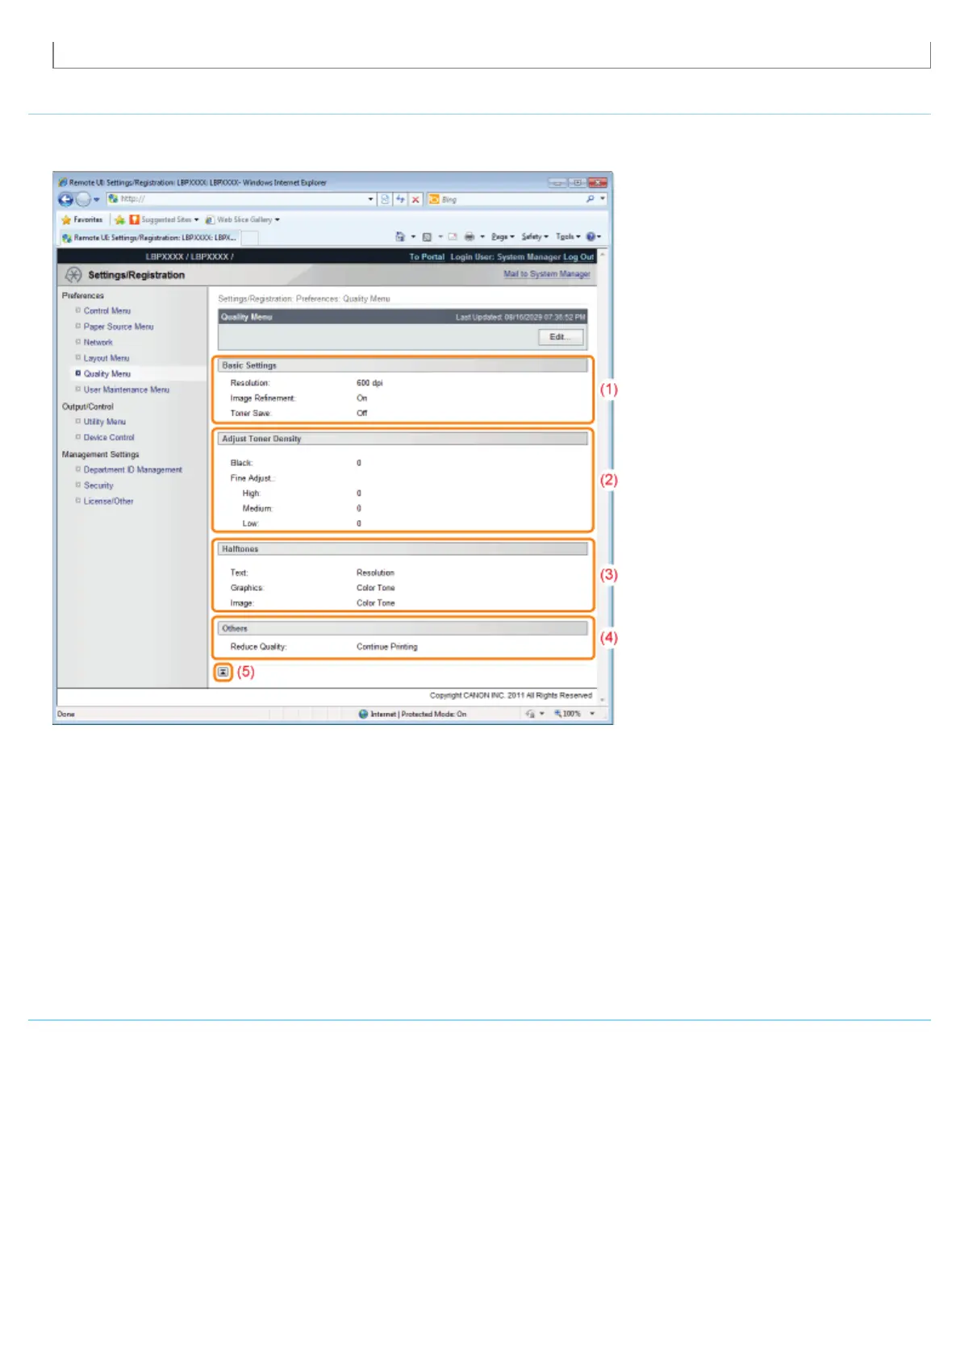
Task: Click the Halftones section header
Action: pos(403,549)
